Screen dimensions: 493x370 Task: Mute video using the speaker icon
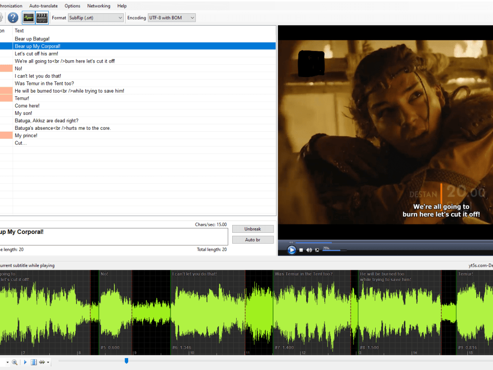tap(309, 250)
